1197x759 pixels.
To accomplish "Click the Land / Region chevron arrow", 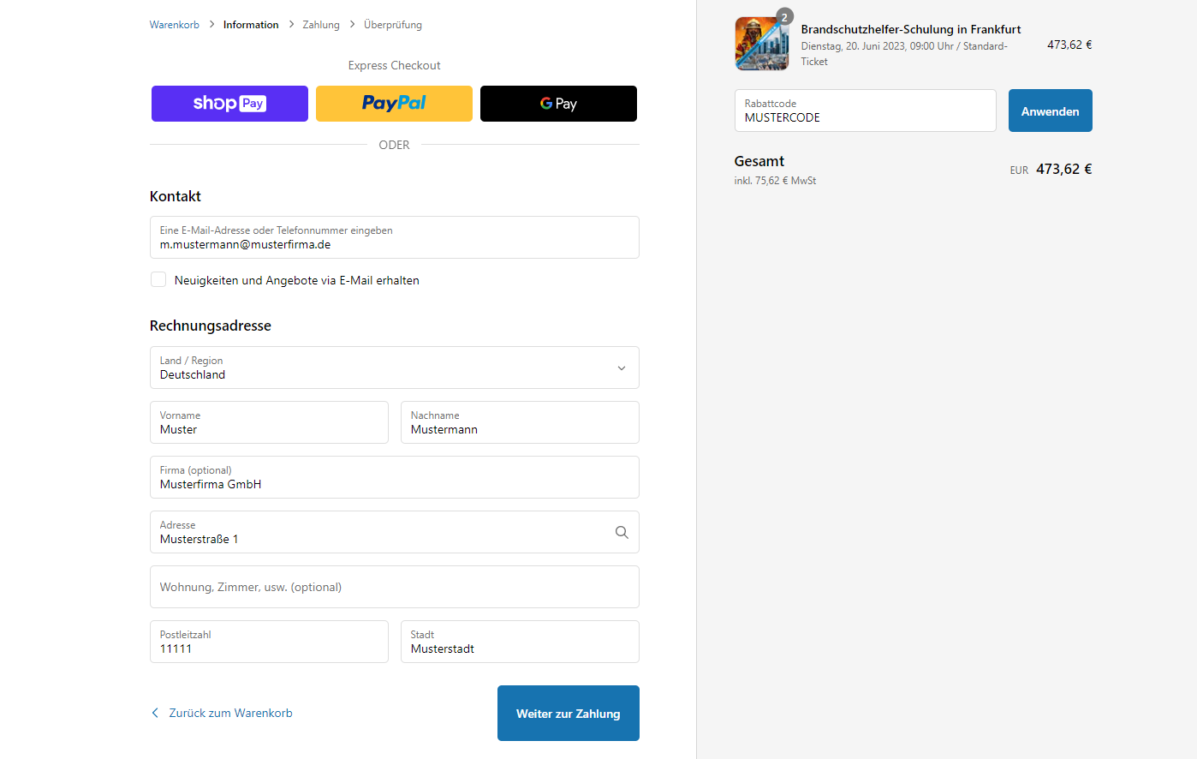I will (x=622, y=368).
